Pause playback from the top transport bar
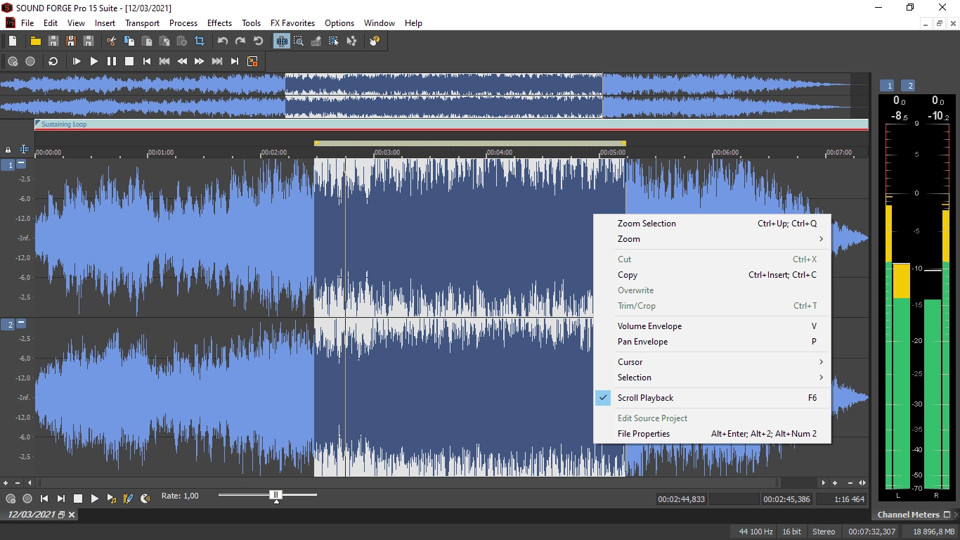The height and width of the screenshot is (540, 960). tap(112, 61)
